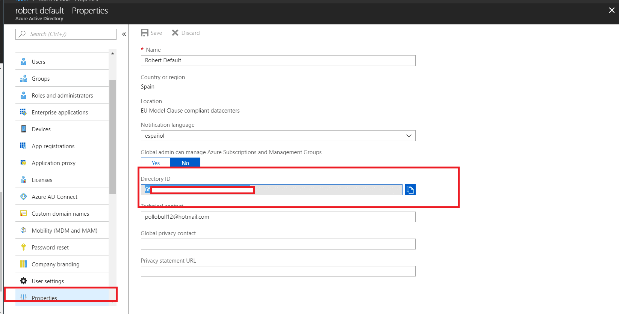Image resolution: width=619 pixels, height=314 pixels.
Task: Click the Save floppy disk icon
Action: [x=145, y=33]
